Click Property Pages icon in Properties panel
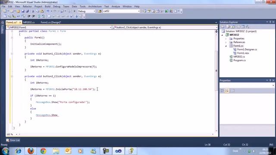This screenshot has height=155, width=276. point(232,91)
